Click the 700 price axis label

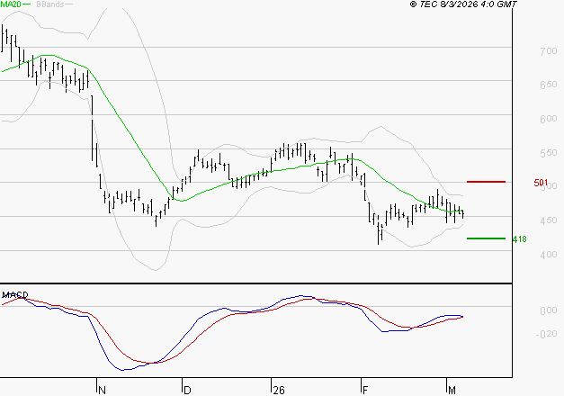click(548, 51)
